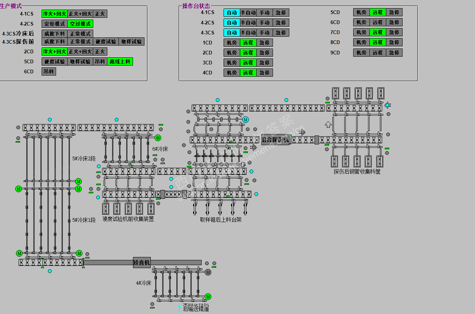Switch 9CD console to 远程

(378, 53)
